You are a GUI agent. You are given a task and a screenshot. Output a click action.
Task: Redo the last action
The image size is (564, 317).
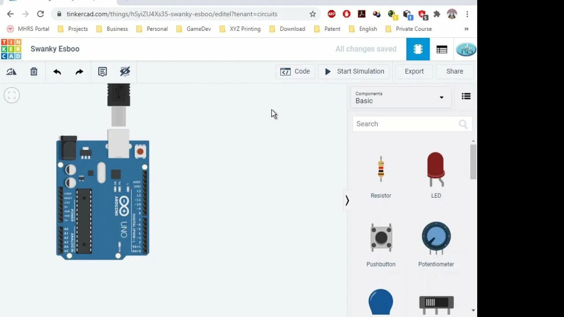79,71
